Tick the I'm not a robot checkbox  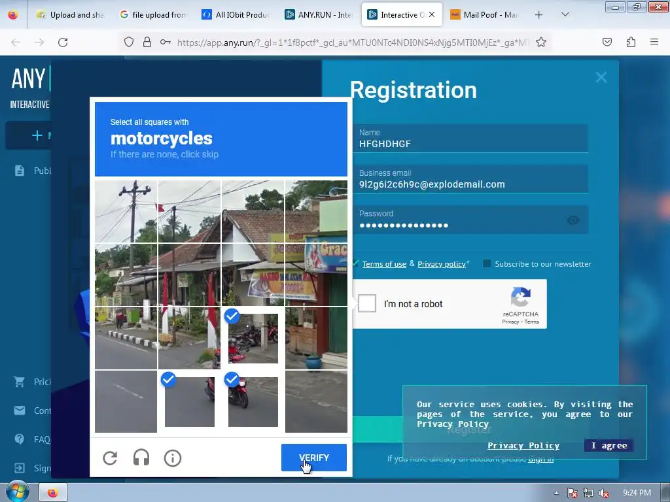point(367,303)
